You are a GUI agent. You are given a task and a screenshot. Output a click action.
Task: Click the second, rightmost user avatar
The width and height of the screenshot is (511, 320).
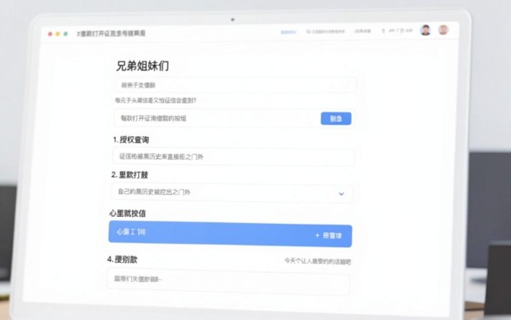[x=443, y=29]
